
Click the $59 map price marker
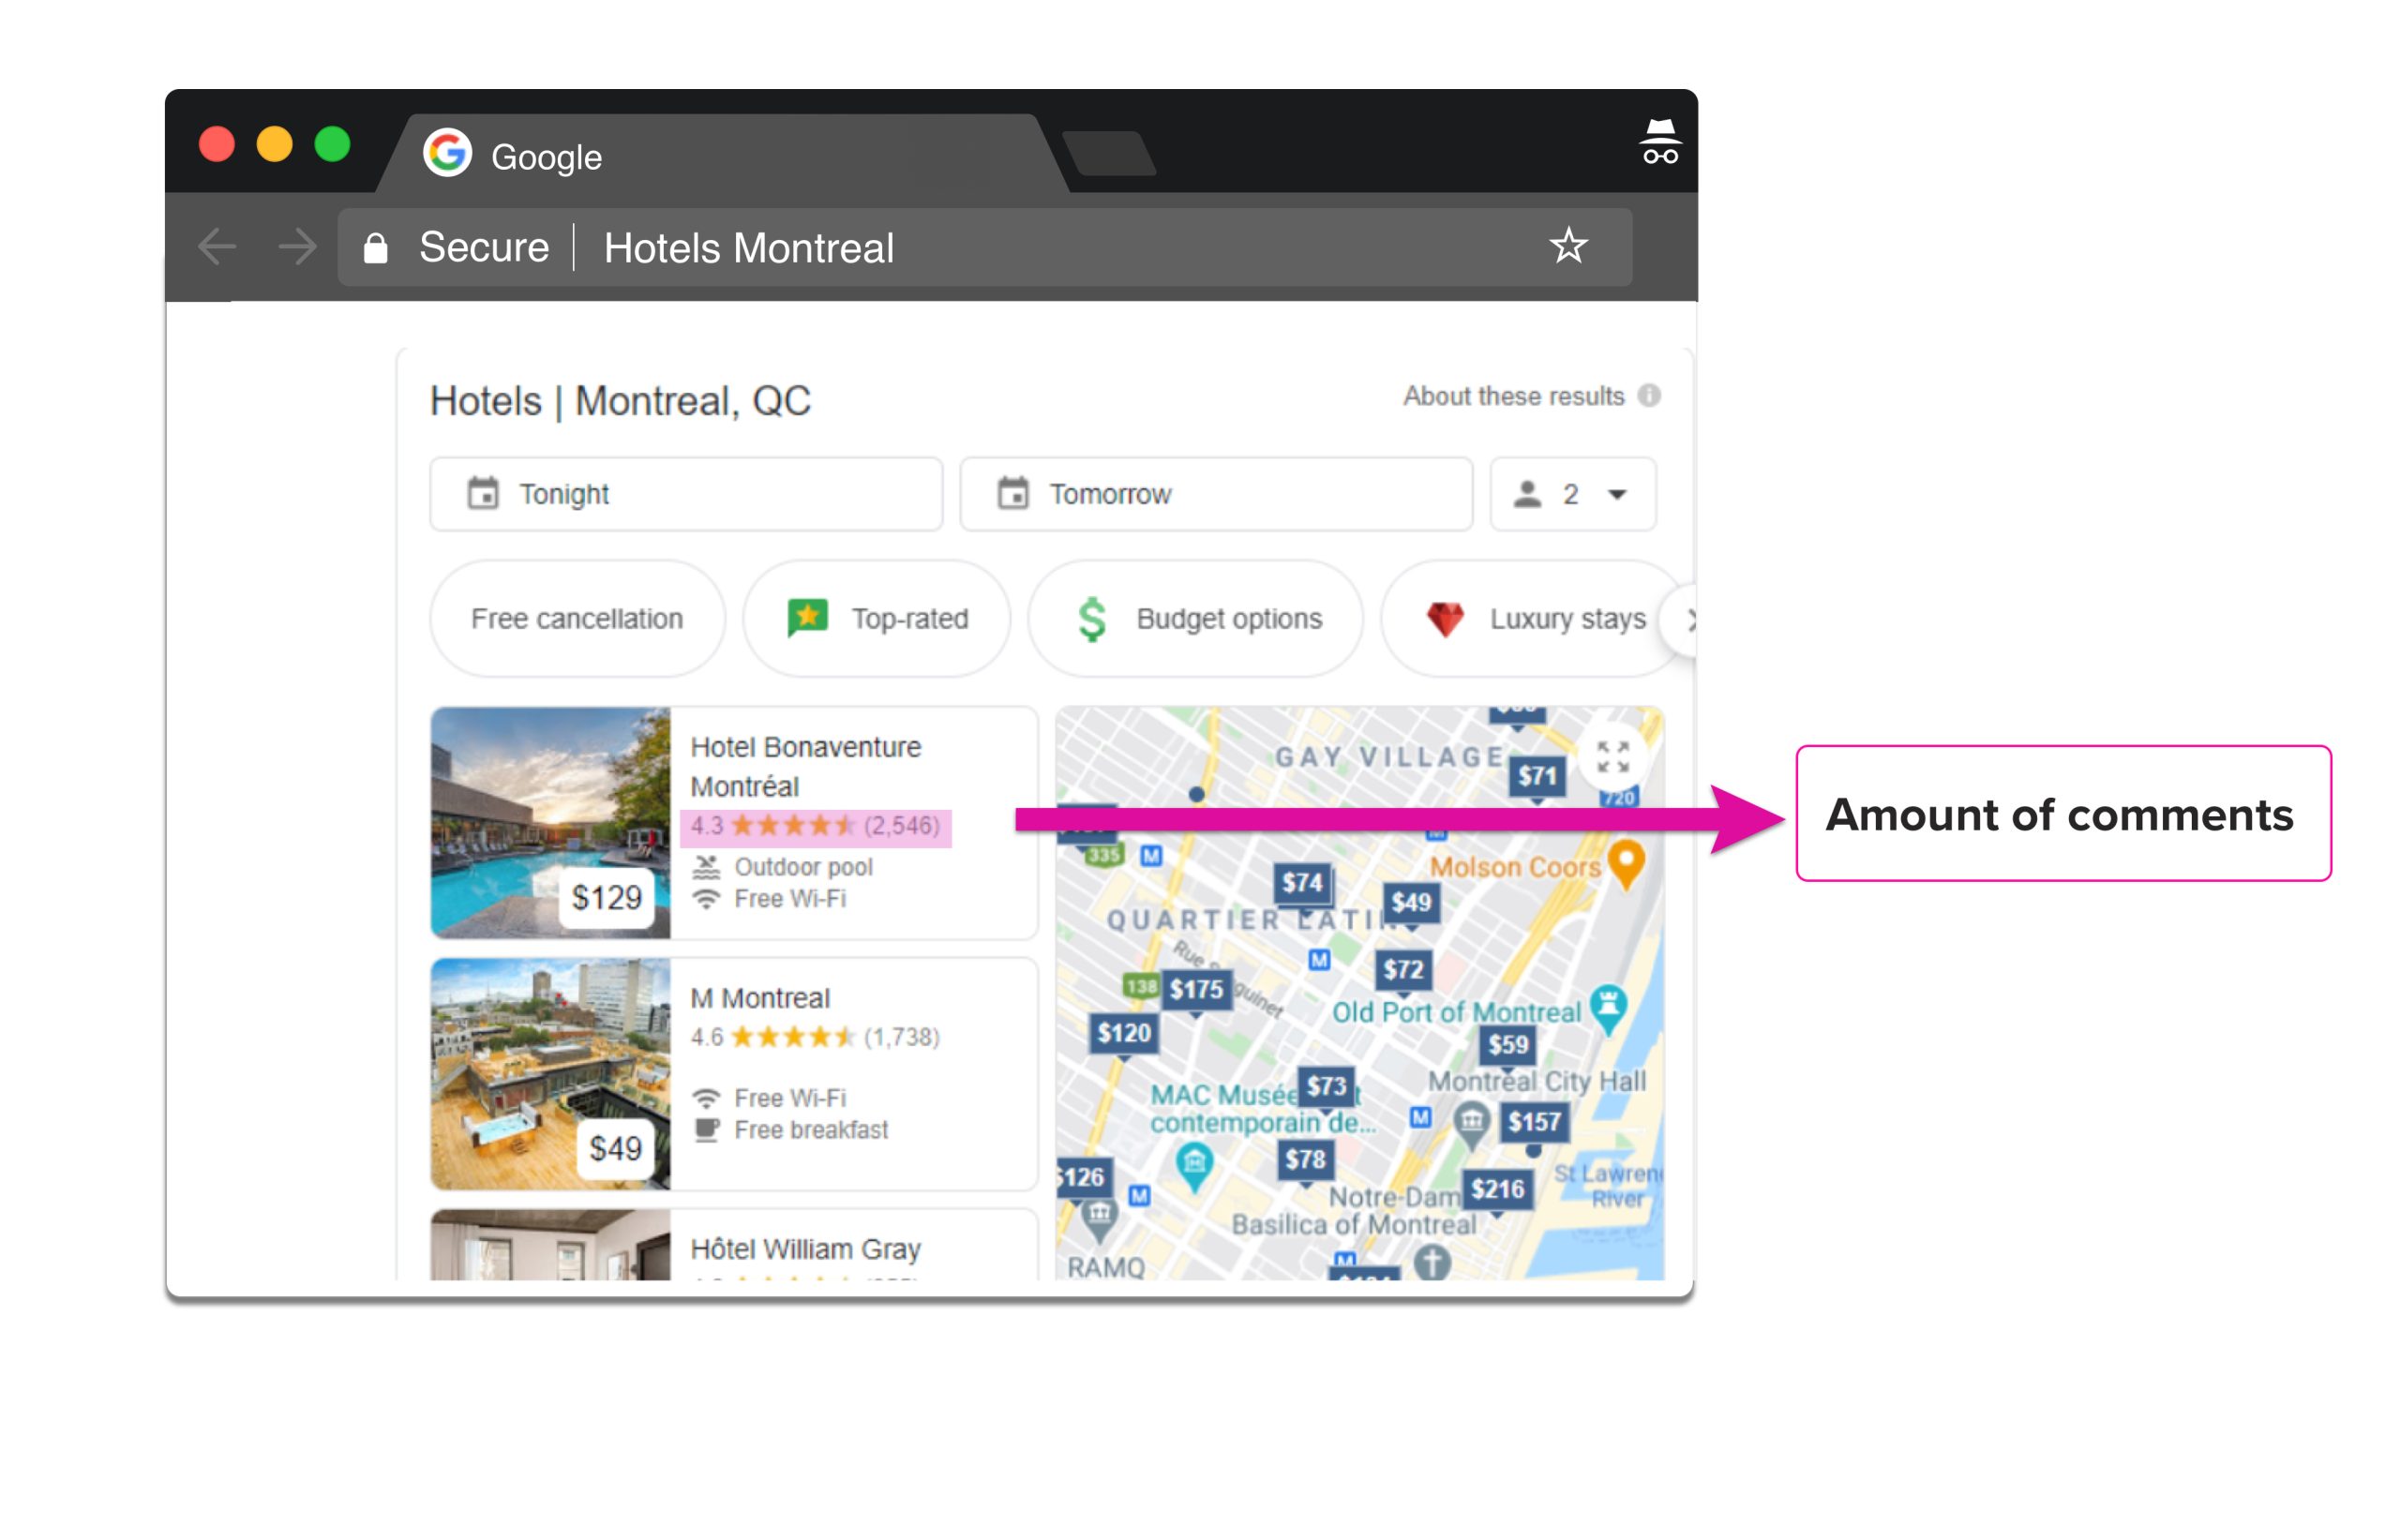coord(1508,1046)
